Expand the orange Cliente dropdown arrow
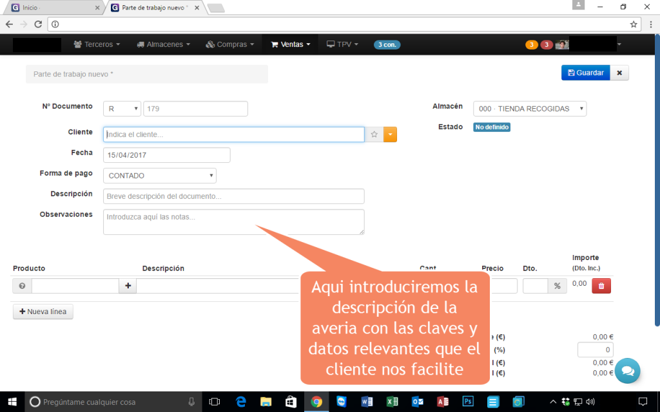This screenshot has width=660, height=412. click(x=390, y=135)
